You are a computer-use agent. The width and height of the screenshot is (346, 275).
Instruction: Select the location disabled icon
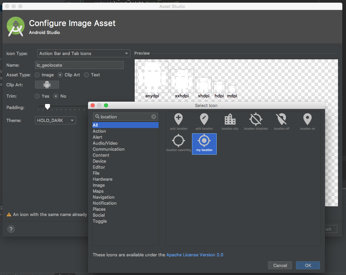pos(256,122)
